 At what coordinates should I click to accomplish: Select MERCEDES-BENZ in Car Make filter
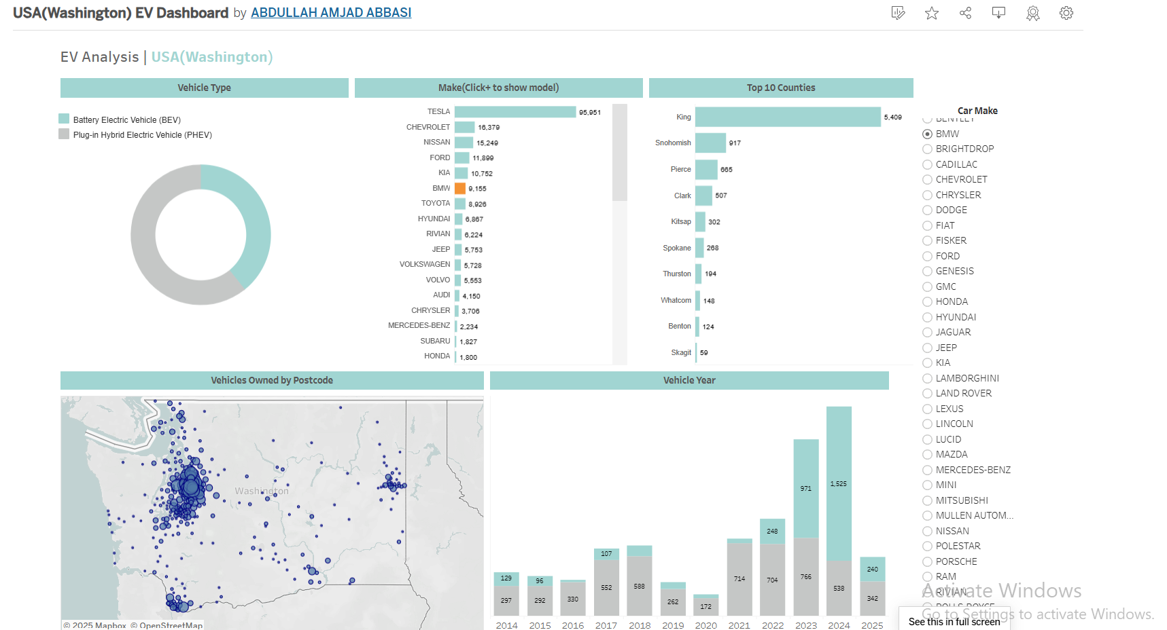click(x=927, y=470)
